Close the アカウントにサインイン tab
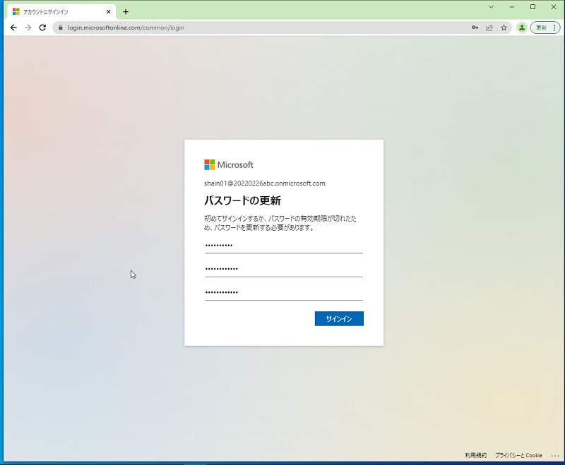Screen dimensions: 565x465 109,12
